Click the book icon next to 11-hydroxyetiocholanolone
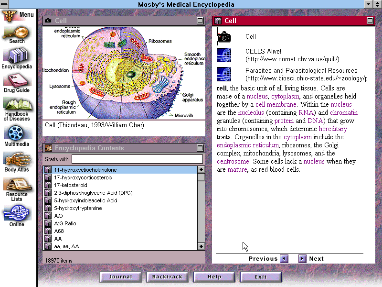The image size is (382, 287). click(x=48, y=170)
